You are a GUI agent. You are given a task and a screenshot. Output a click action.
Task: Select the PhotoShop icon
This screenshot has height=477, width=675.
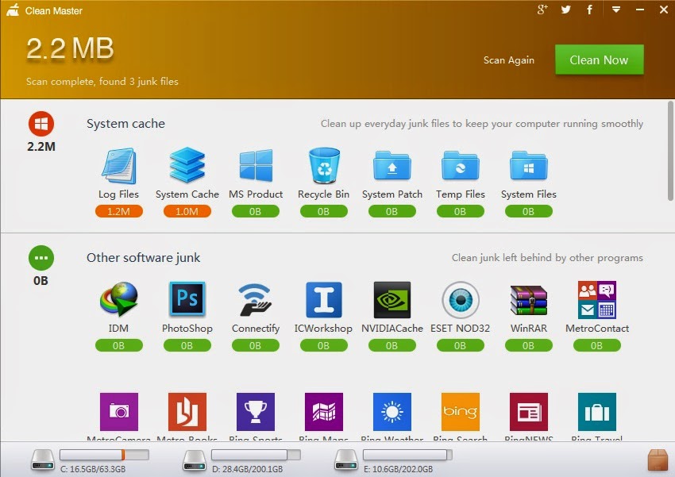pos(187,299)
